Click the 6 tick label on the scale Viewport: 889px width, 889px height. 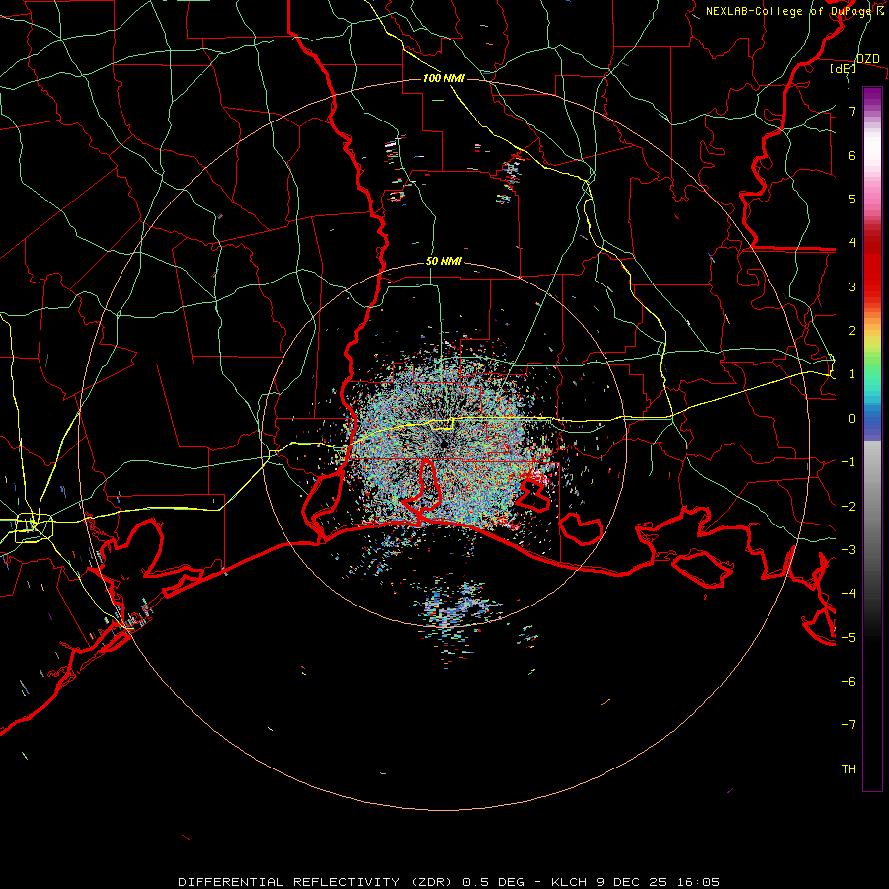[852, 155]
